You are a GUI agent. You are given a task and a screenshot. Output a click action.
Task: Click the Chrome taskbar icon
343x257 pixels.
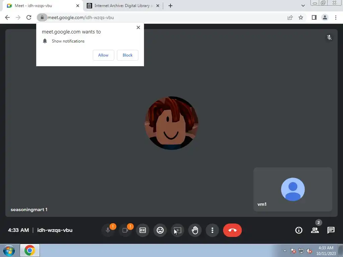tap(30, 250)
